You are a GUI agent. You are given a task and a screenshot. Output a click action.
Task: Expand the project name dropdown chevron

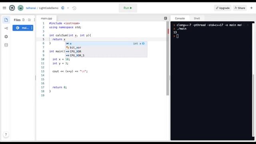tap(68, 8)
